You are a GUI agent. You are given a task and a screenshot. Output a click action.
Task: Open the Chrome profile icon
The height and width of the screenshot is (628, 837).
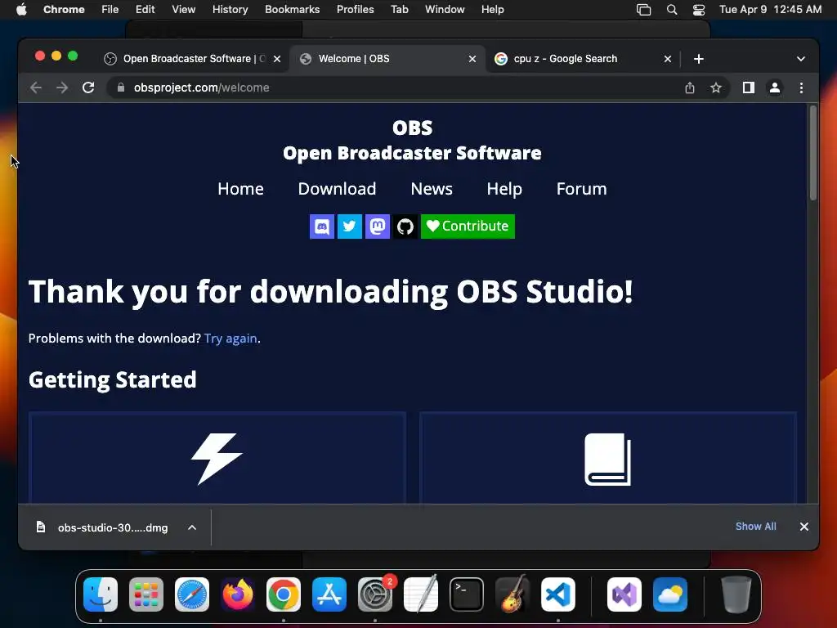(775, 87)
